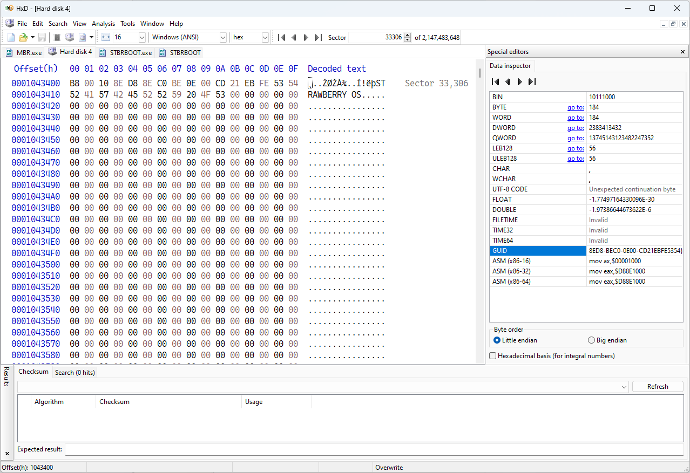Jump to the first sector in the toolbar
Viewport: 690px width, 473px height.
tap(281, 37)
